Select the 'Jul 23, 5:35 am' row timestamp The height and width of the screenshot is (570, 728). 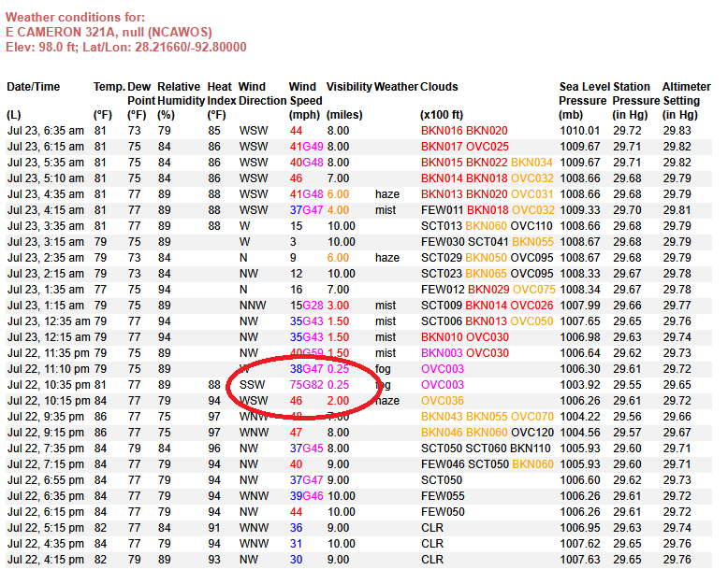pos(46,163)
